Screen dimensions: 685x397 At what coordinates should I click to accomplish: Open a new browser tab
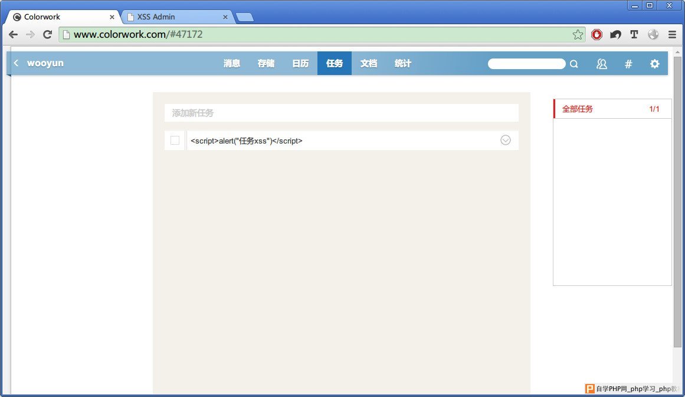[245, 18]
